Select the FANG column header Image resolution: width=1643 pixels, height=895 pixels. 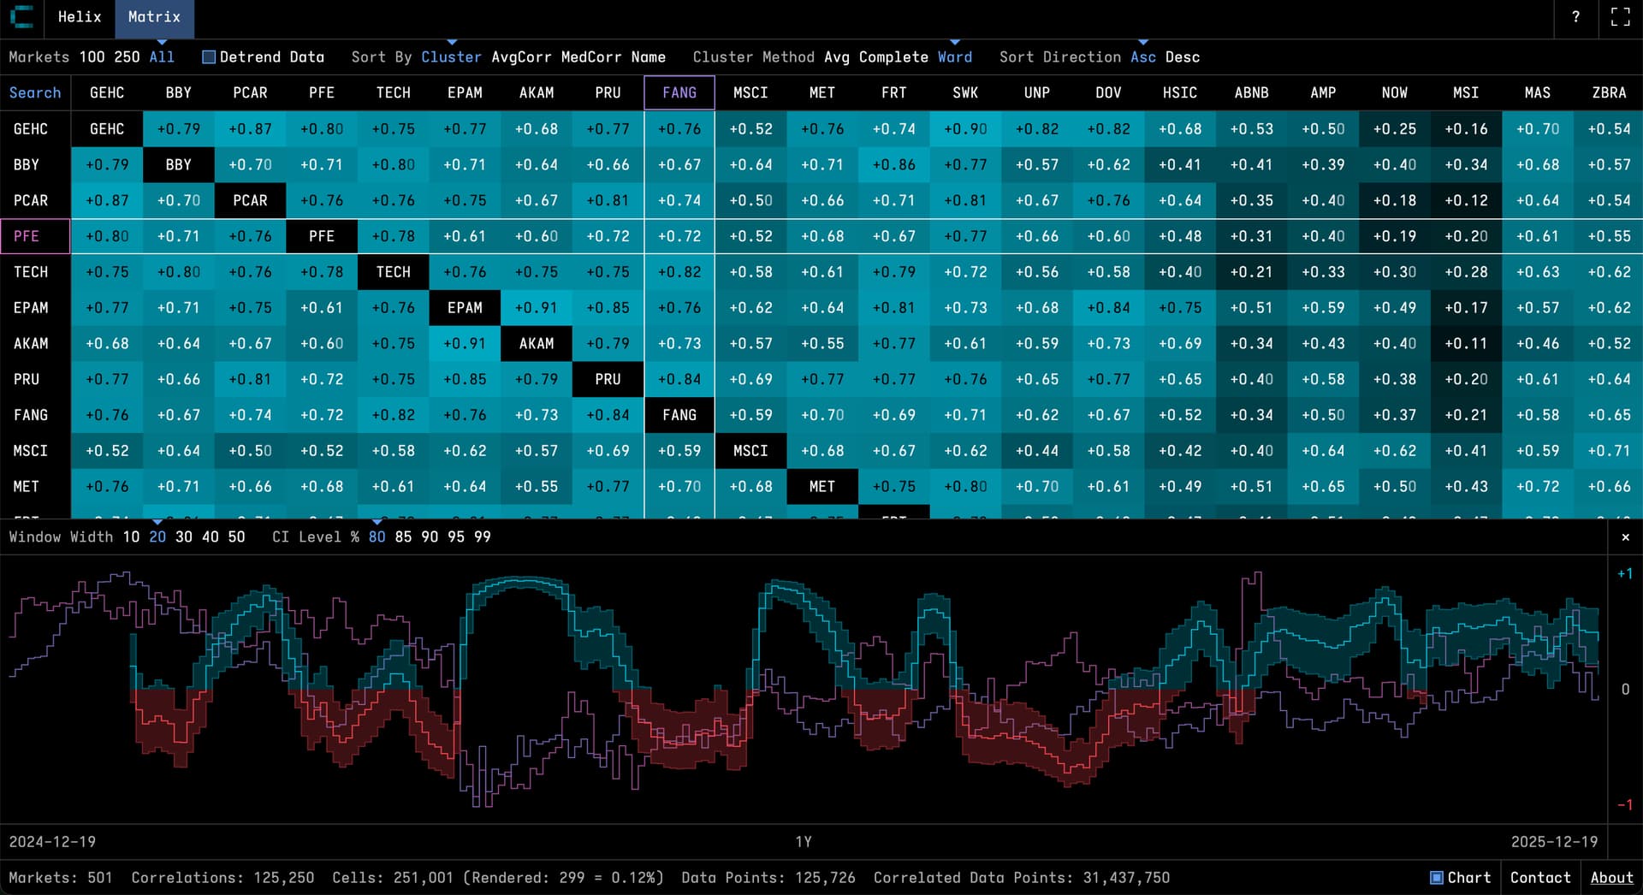(x=679, y=92)
